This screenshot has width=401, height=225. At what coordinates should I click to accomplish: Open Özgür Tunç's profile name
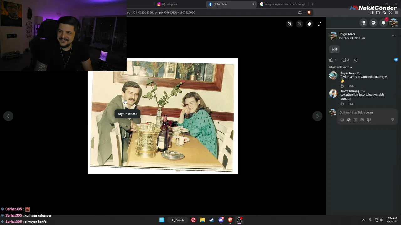tap(347, 73)
